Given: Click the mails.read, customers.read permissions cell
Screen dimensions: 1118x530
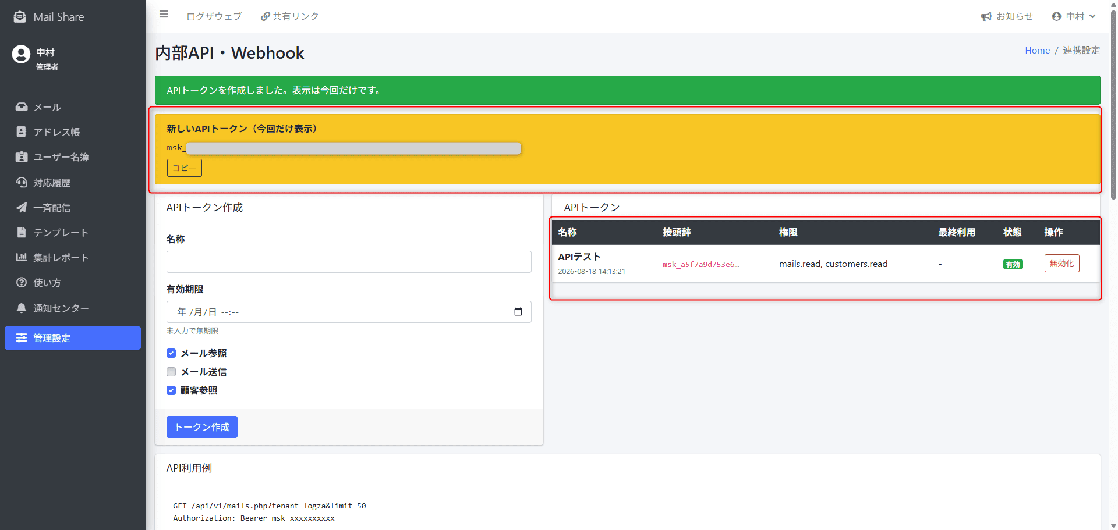Looking at the screenshot, I should tap(833, 264).
